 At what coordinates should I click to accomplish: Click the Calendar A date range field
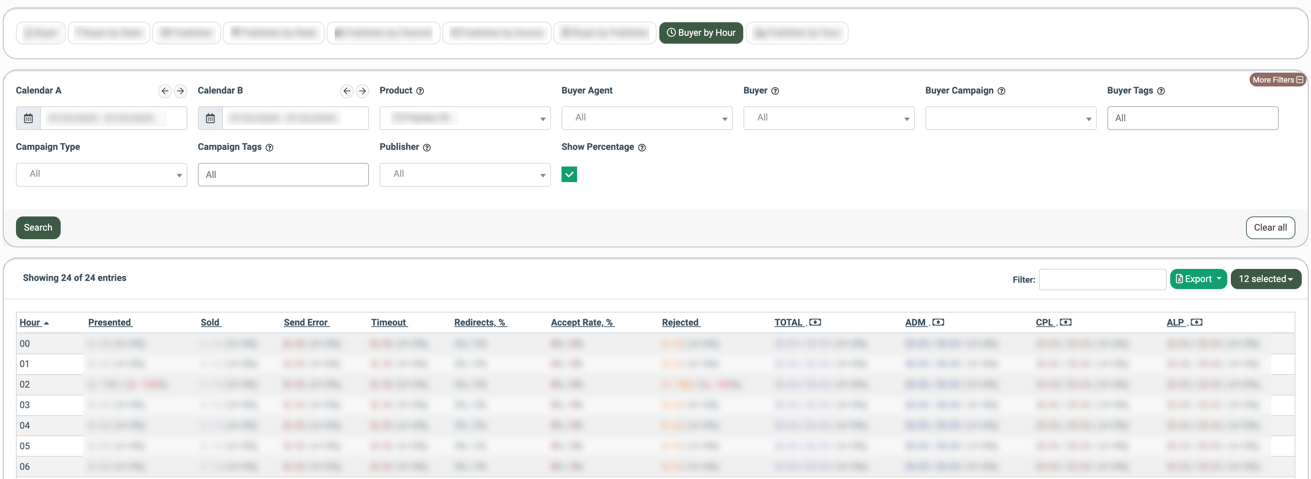(x=114, y=118)
